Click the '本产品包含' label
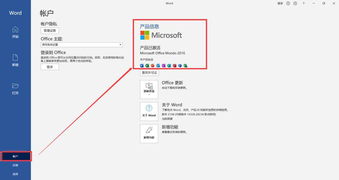 click(x=147, y=59)
